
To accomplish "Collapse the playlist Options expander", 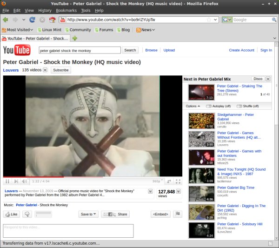I will pyautogui.click(x=193, y=106).
